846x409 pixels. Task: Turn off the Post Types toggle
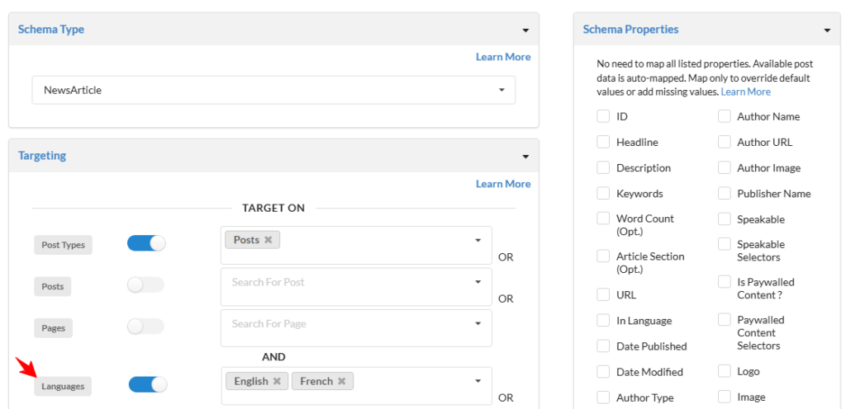tap(146, 243)
